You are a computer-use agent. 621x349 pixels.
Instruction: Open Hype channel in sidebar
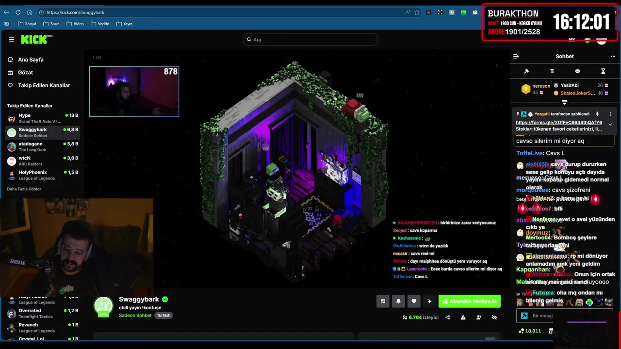pos(43,118)
